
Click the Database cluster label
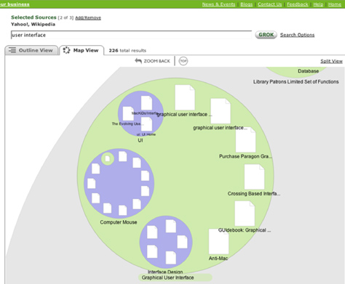click(x=309, y=71)
